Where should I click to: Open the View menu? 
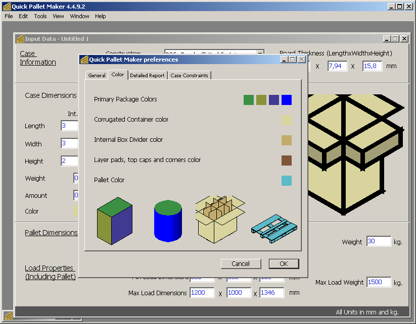click(x=58, y=16)
